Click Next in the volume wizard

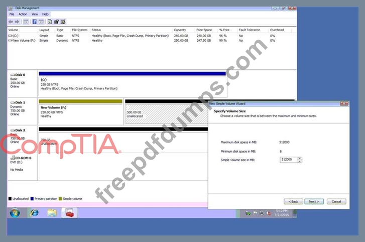(x=313, y=201)
